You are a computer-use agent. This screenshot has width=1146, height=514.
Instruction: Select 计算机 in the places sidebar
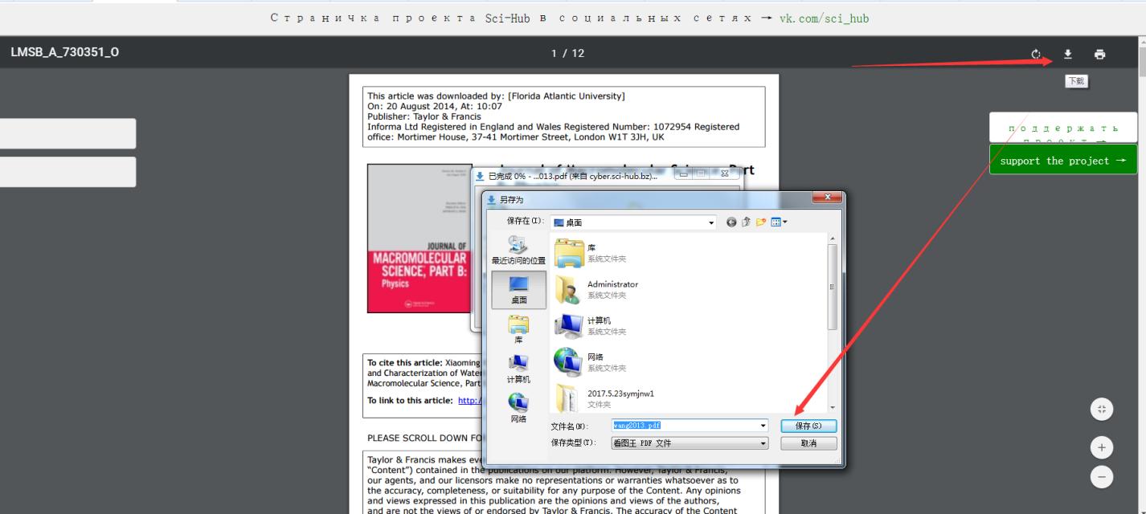click(518, 368)
